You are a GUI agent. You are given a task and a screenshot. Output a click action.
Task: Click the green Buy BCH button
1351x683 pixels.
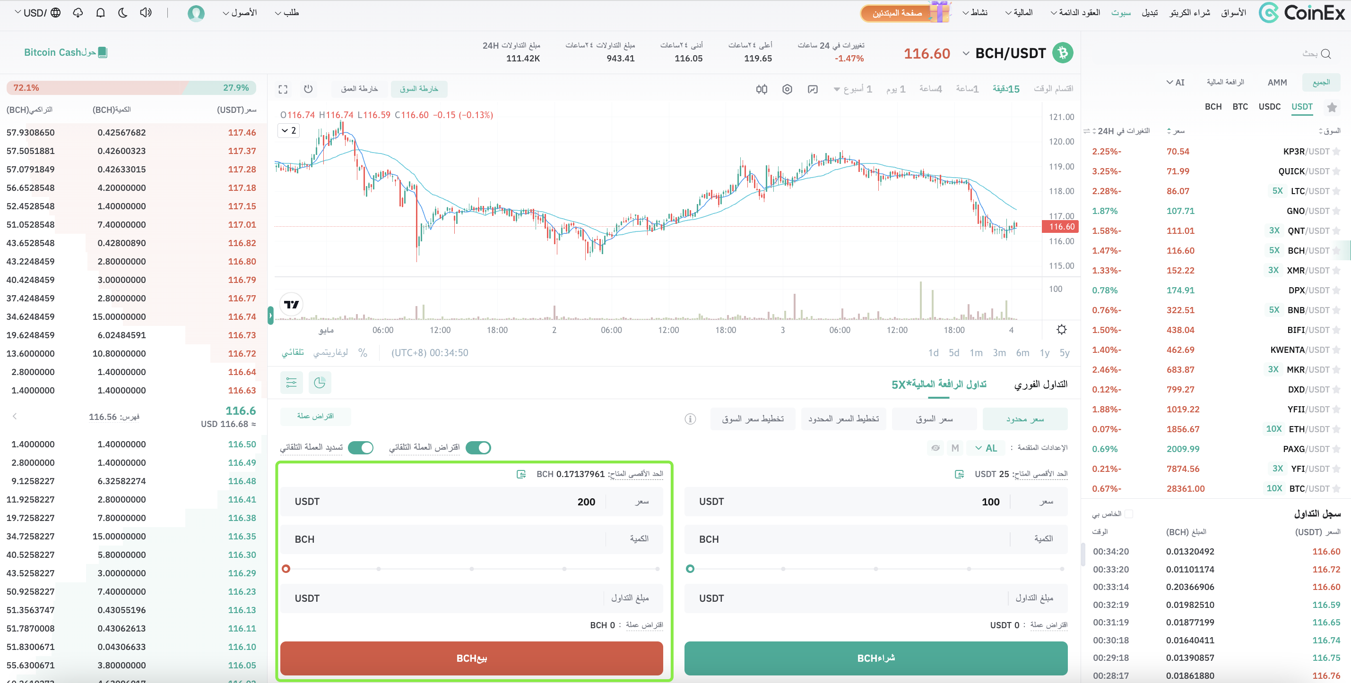coord(876,658)
